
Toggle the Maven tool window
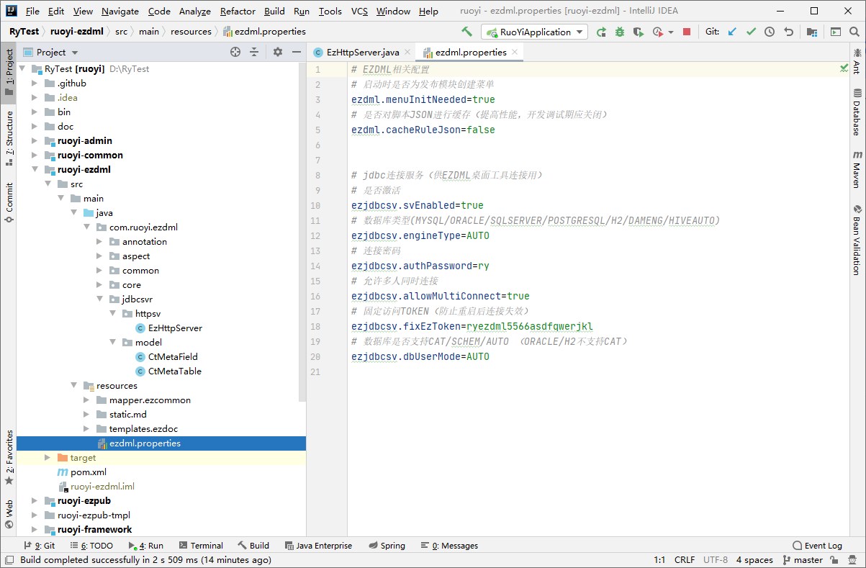click(x=857, y=170)
